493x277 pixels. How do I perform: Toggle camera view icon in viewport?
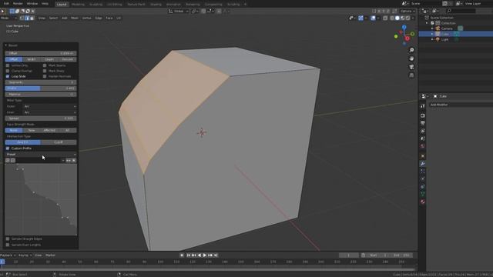(411, 67)
